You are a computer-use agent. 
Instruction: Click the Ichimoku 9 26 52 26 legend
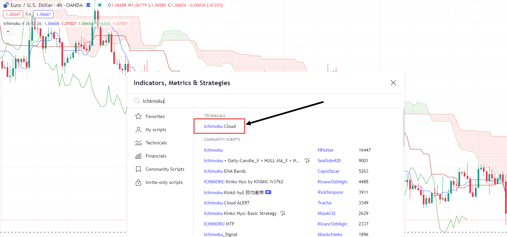point(22,23)
